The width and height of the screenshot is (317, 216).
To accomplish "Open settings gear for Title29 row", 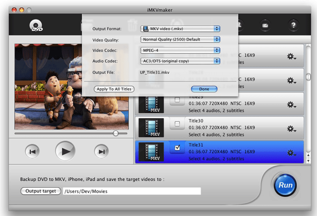I will 291,105.
